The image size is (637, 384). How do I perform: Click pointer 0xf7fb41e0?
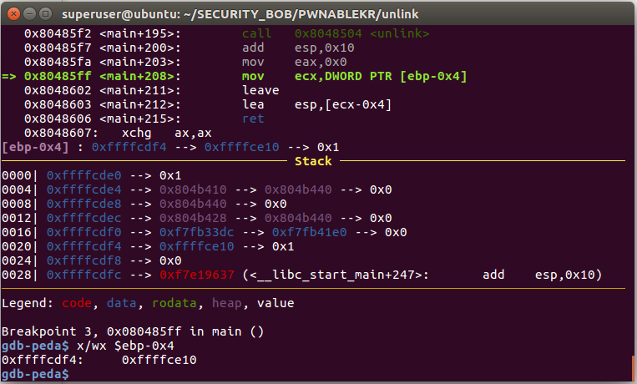[x=309, y=232]
